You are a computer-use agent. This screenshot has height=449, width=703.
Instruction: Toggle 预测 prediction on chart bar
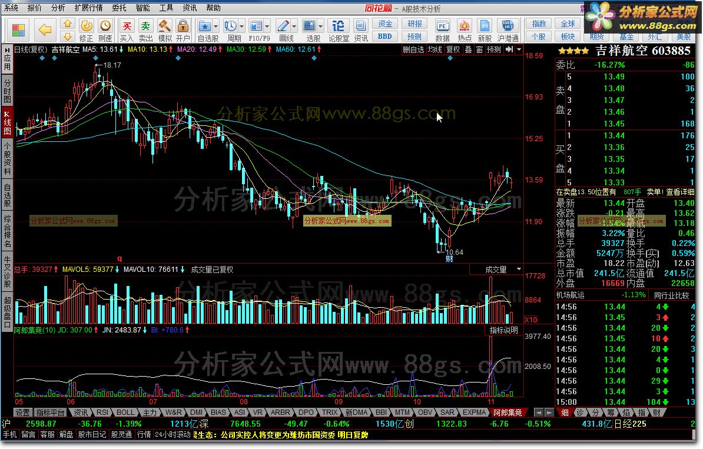pos(493,49)
